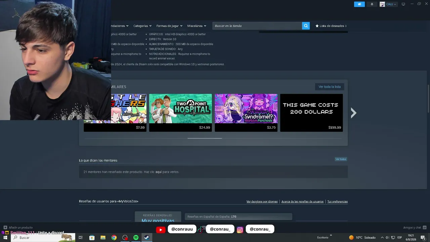This screenshot has height=242, width=430.
Task: Open Ver desglose por idiomas link
Action: pyautogui.click(x=262, y=202)
